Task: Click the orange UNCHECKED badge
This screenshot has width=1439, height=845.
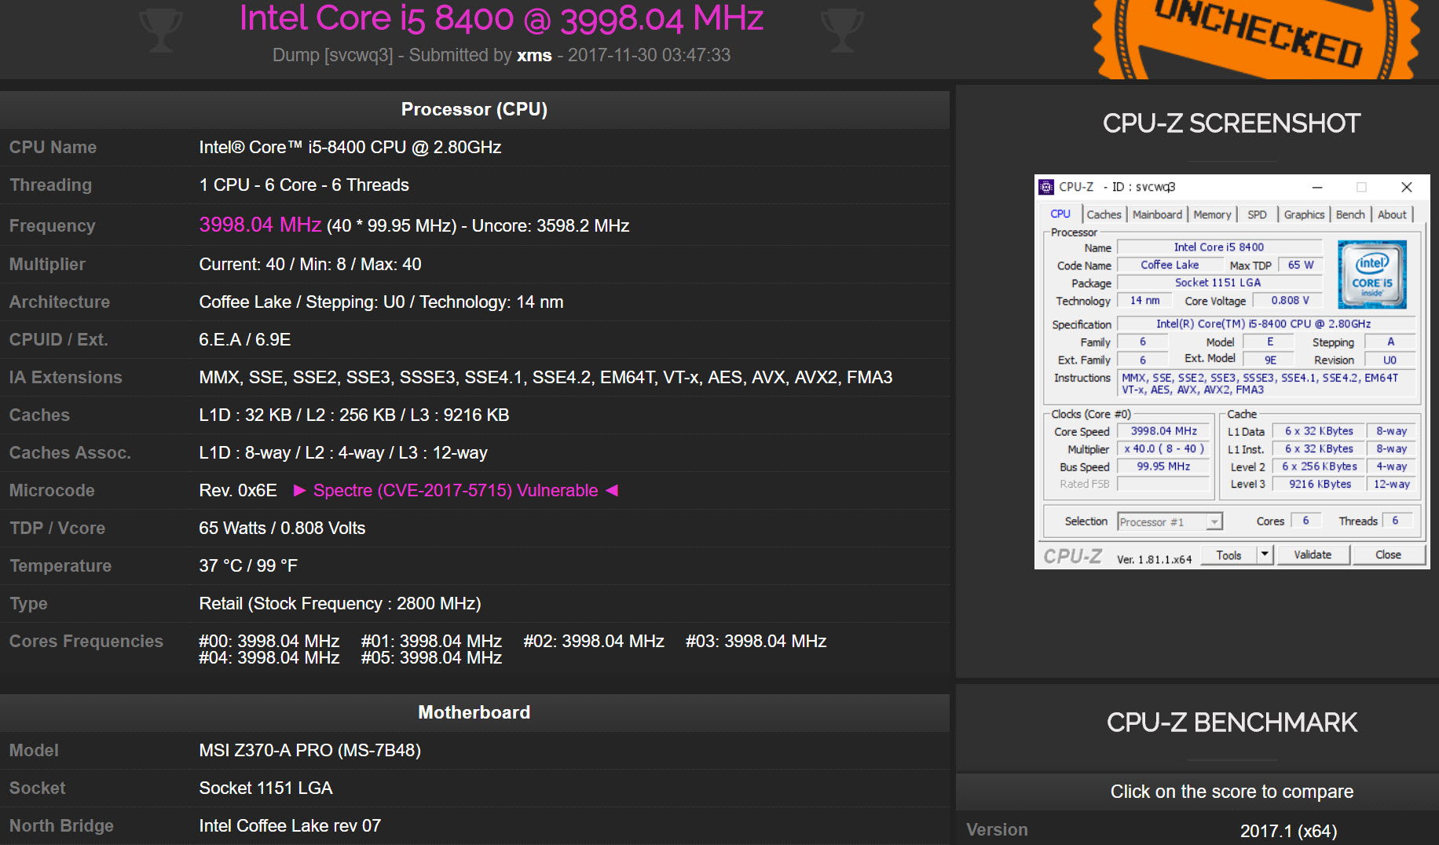Action: (1256, 39)
